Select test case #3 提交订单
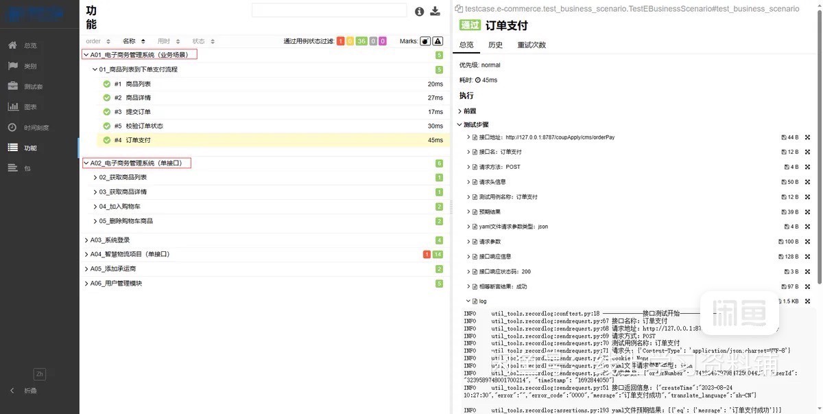This screenshot has height=414, width=823. [272, 112]
